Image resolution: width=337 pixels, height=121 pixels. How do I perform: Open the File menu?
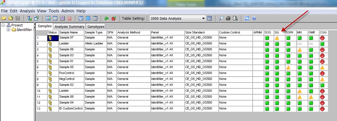(4, 11)
